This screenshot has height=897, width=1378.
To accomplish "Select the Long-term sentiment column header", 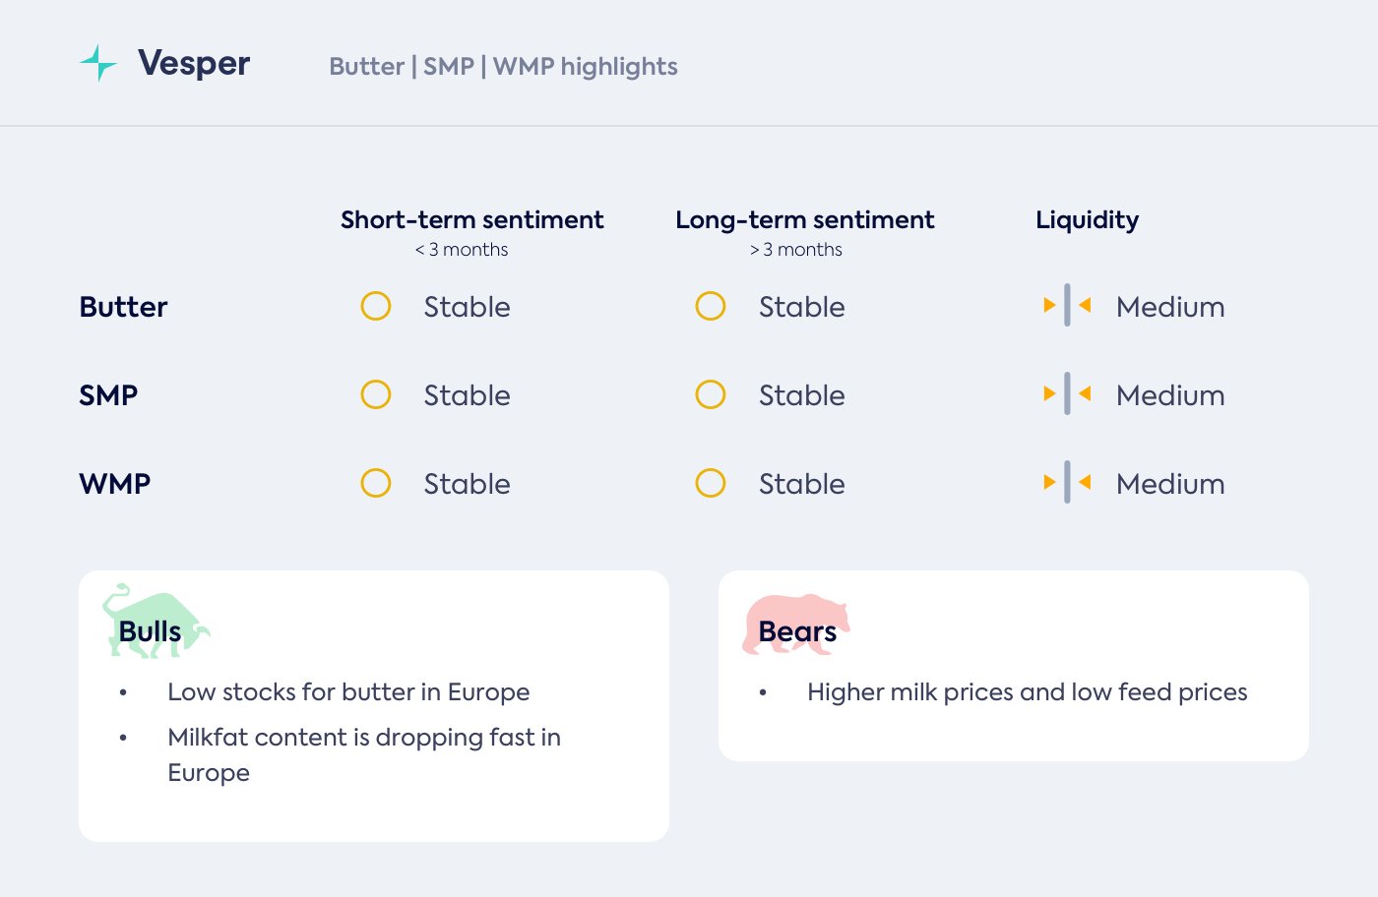I will tap(804, 220).
